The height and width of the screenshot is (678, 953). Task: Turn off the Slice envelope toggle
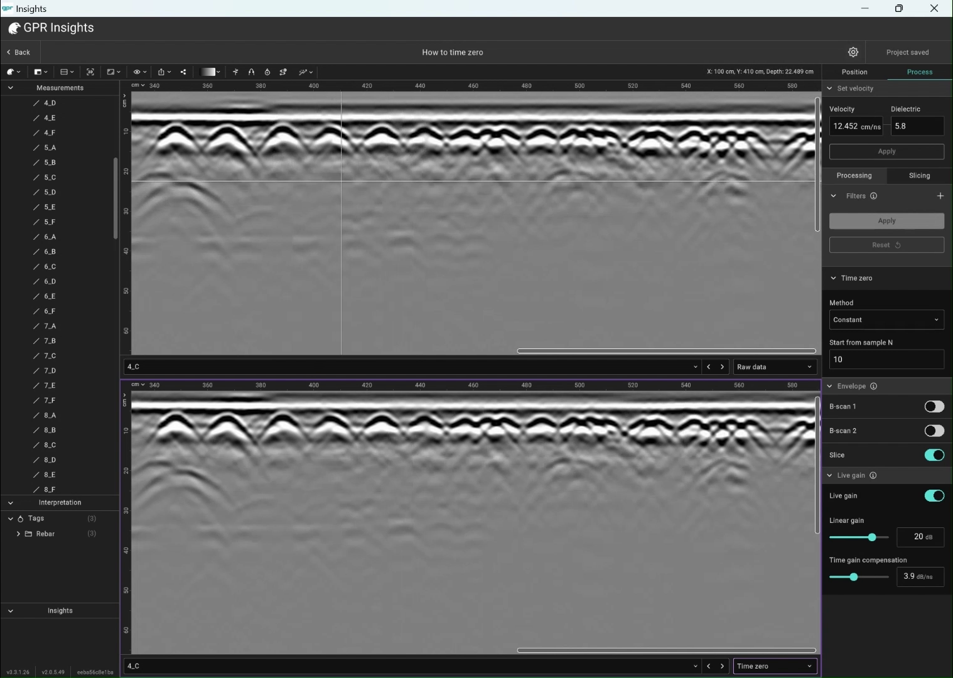point(934,455)
